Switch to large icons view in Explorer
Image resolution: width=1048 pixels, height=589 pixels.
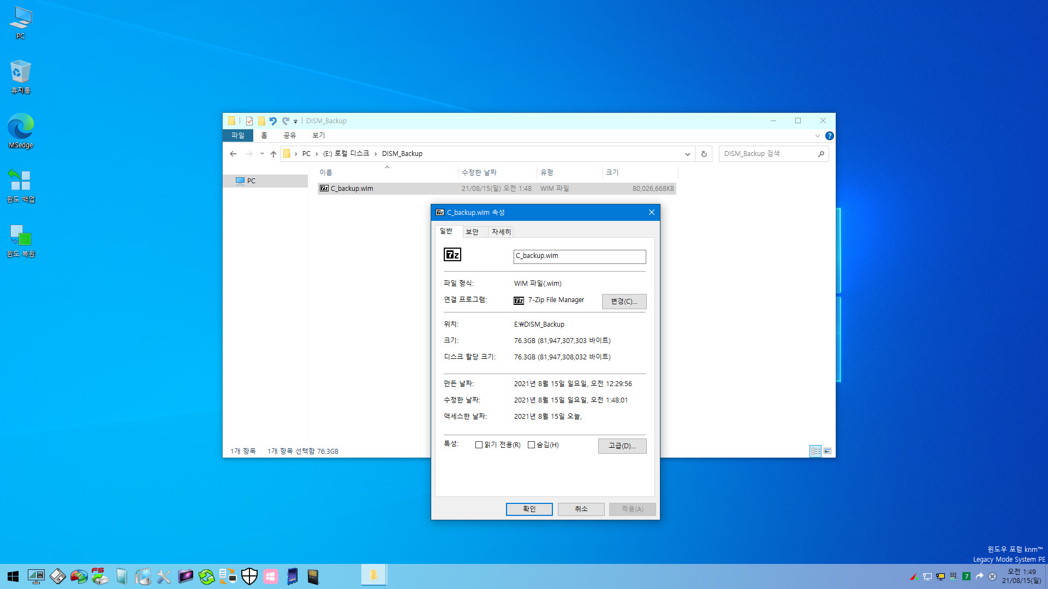click(x=827, y=451)
